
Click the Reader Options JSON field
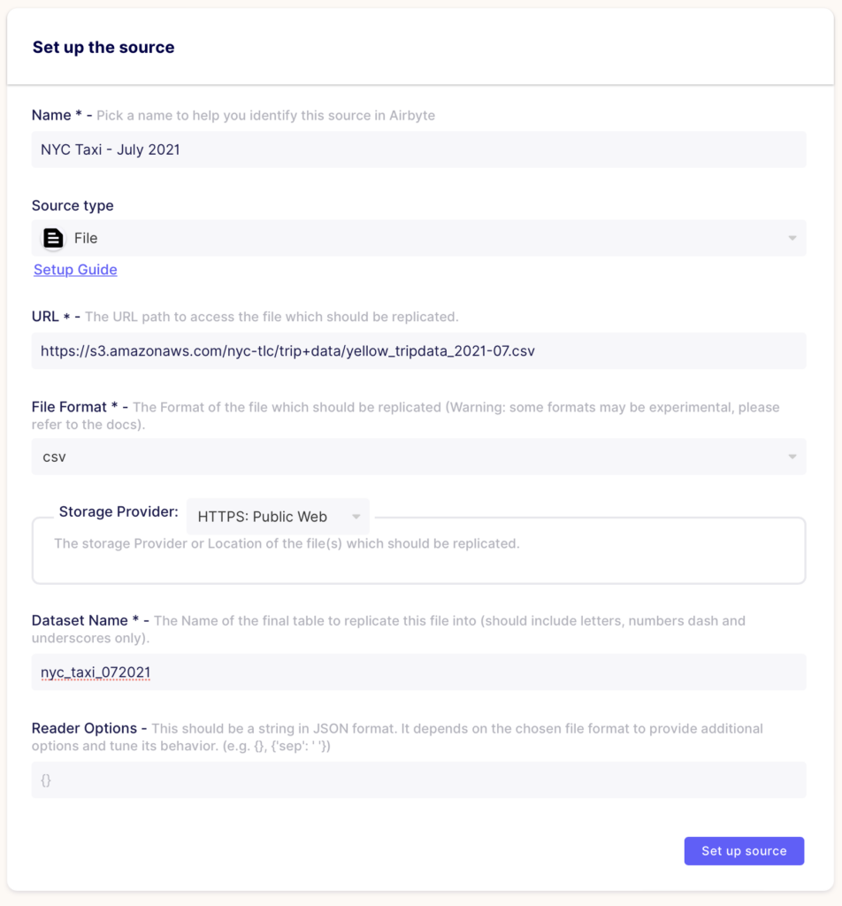pos(418,779)
